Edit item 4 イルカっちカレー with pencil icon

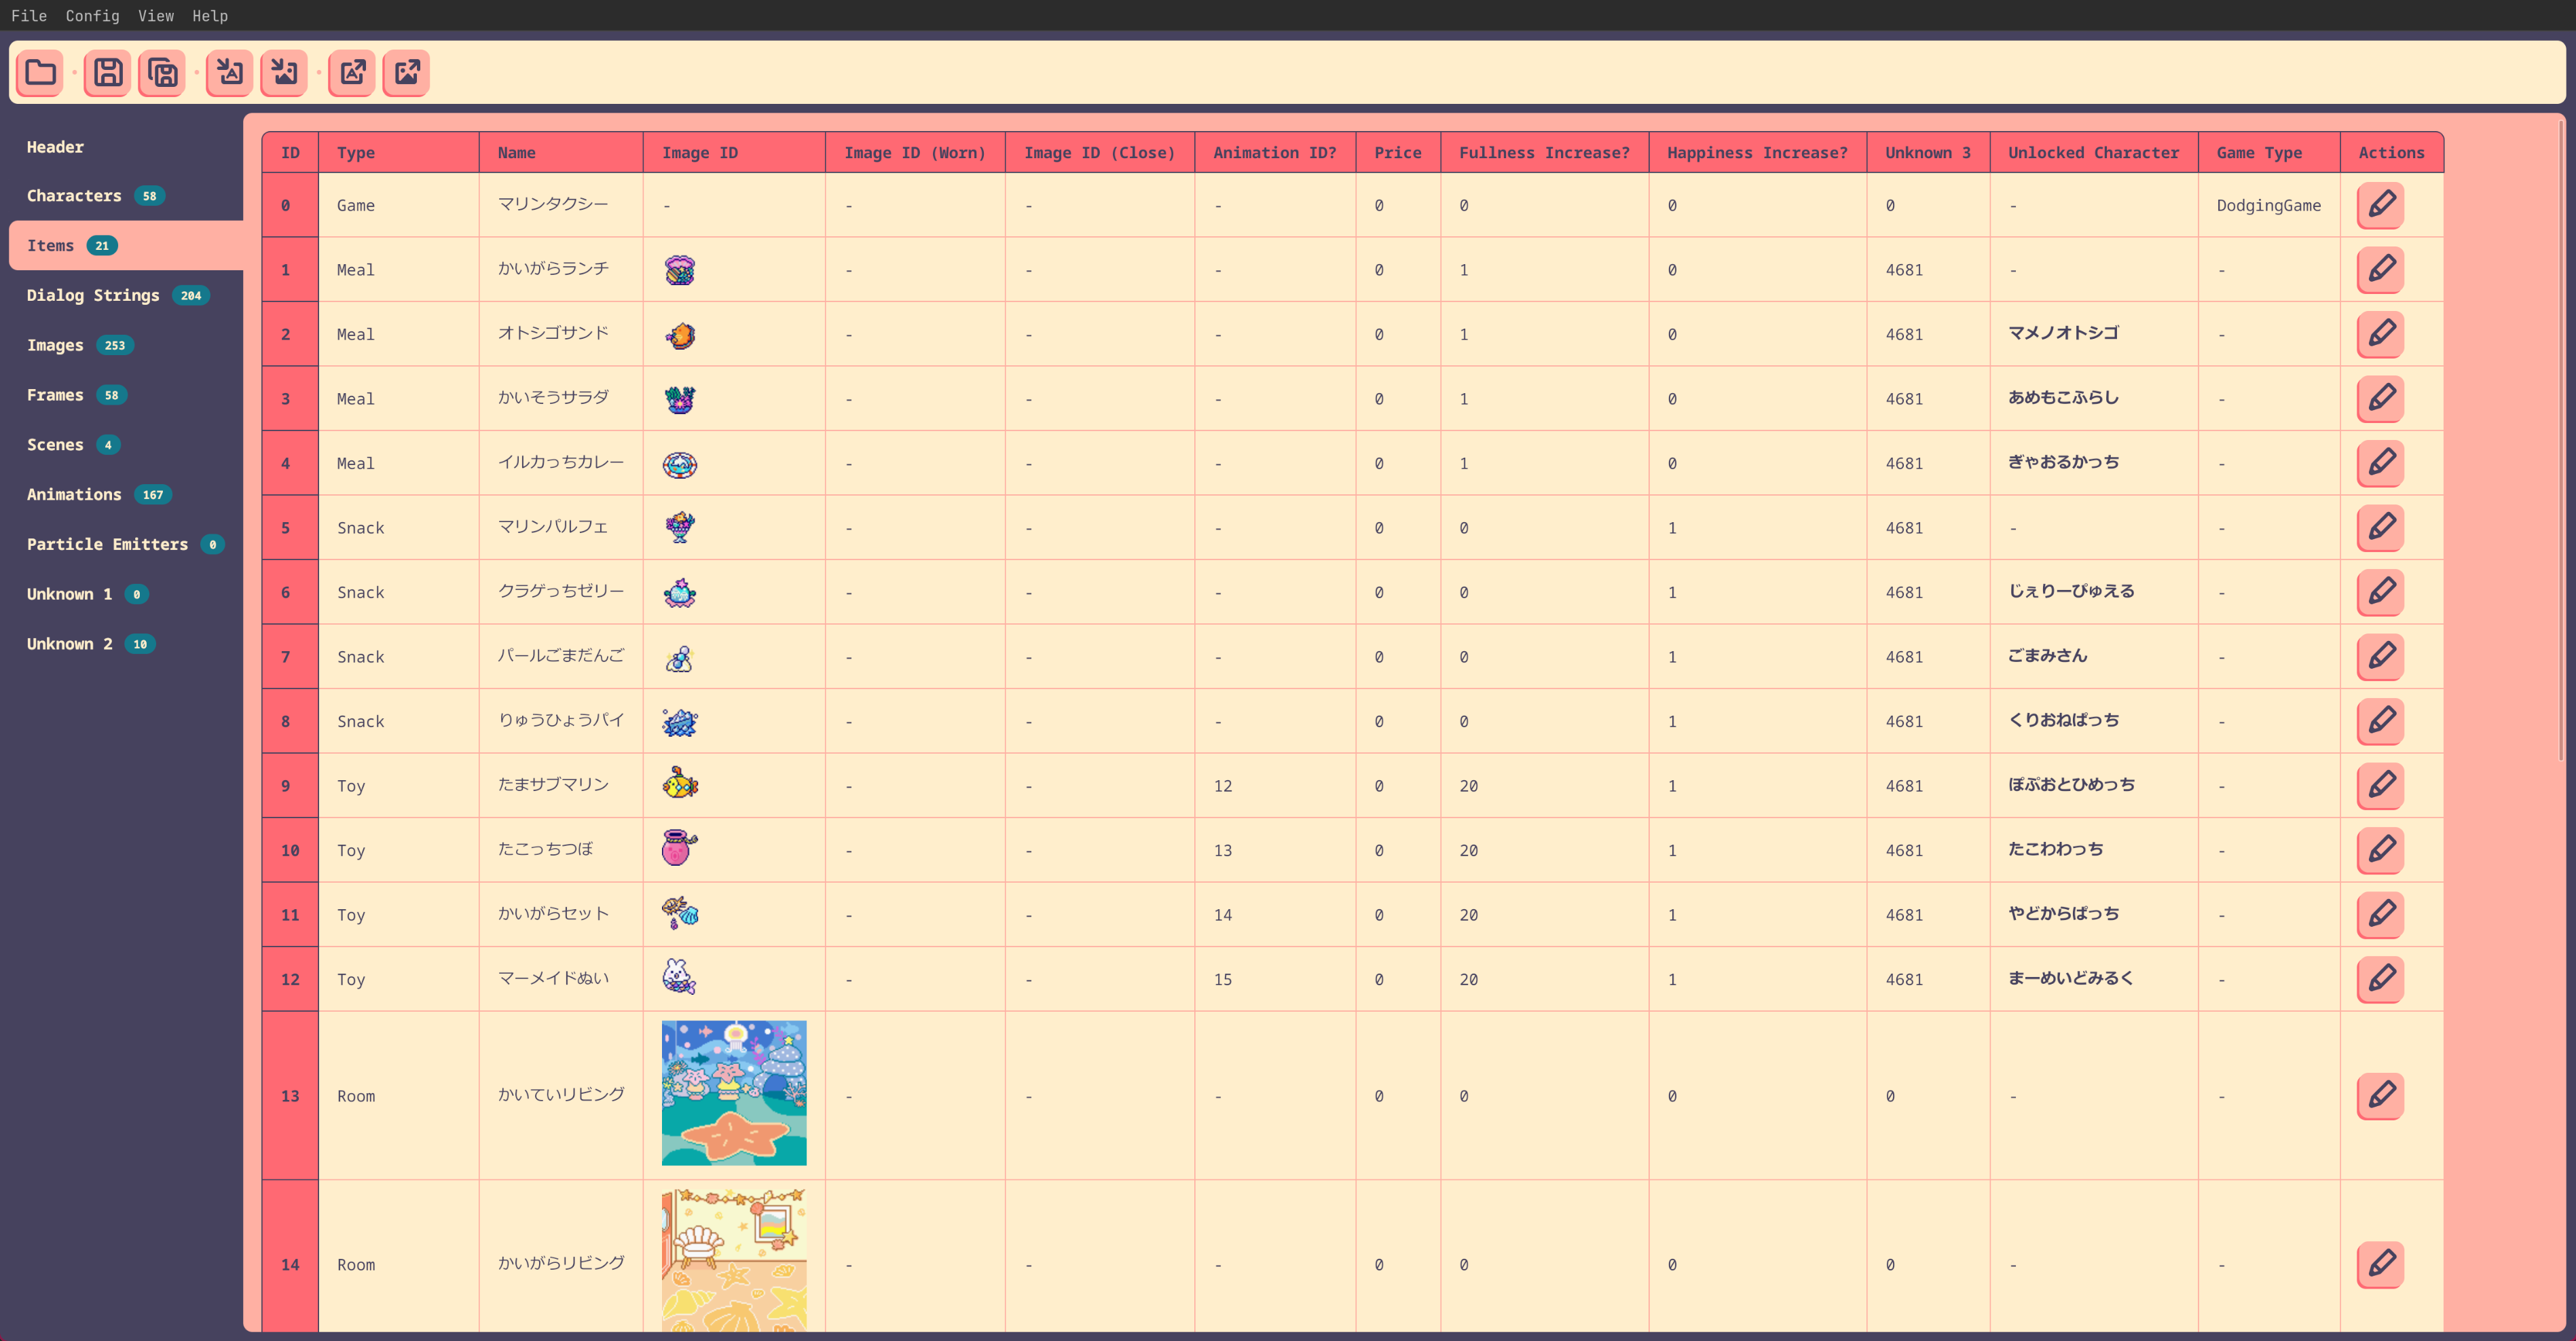pyautogui.click(x=2381, y=463)
